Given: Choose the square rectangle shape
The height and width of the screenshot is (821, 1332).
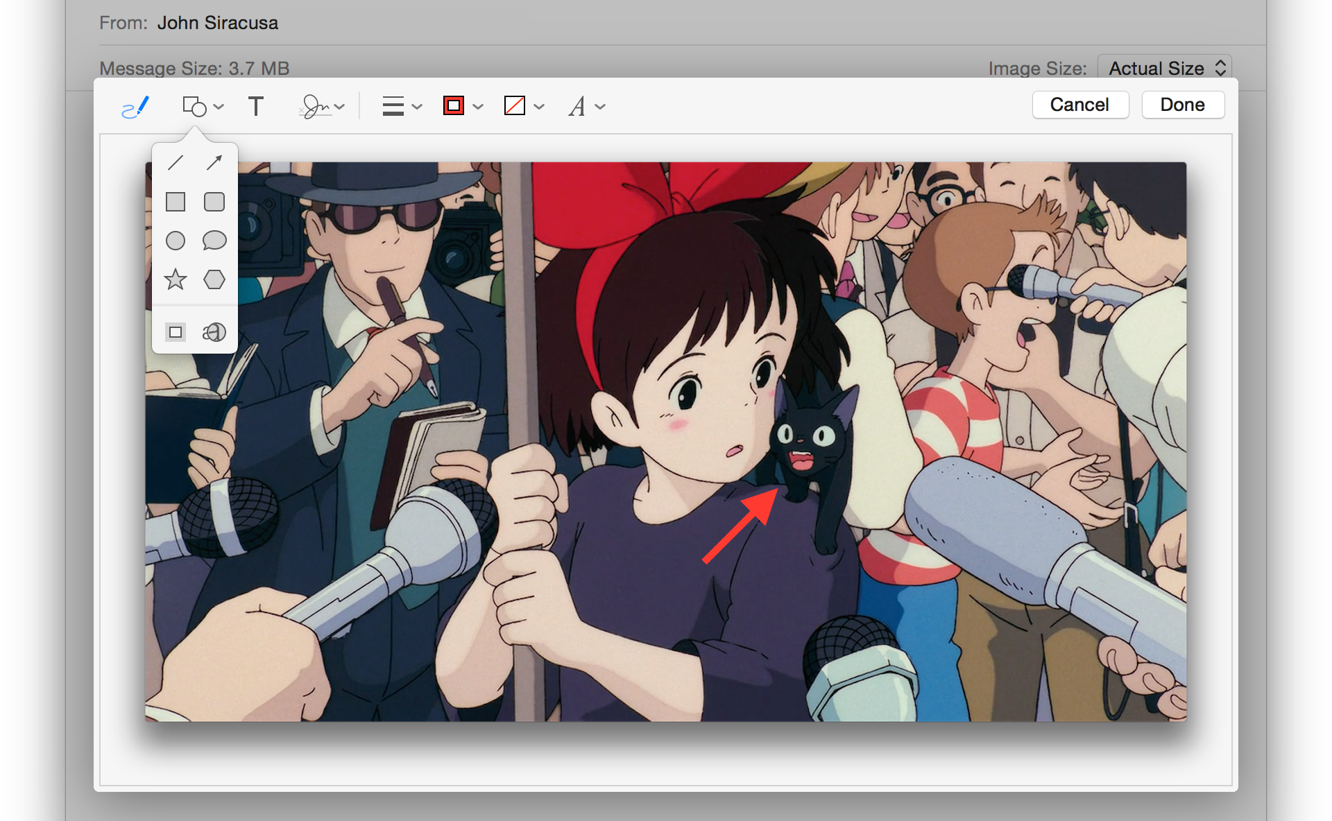Looking at the screenshot, I should point(176,202).
